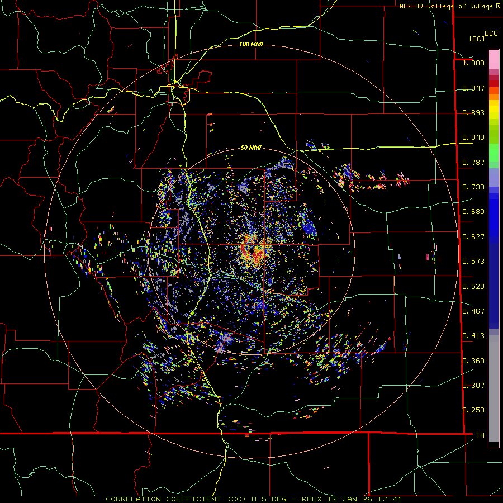
Task: Click the TH threshold legend label
Action: tap(480, 435)
